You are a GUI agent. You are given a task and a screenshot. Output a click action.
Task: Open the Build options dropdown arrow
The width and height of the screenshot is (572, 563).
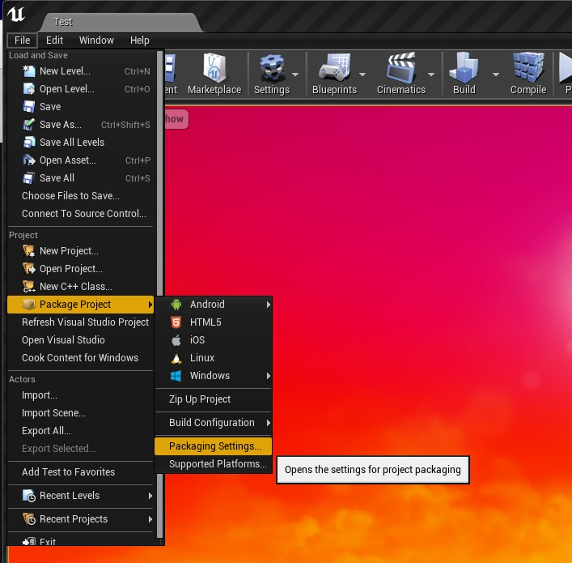[x=495, y=75]
